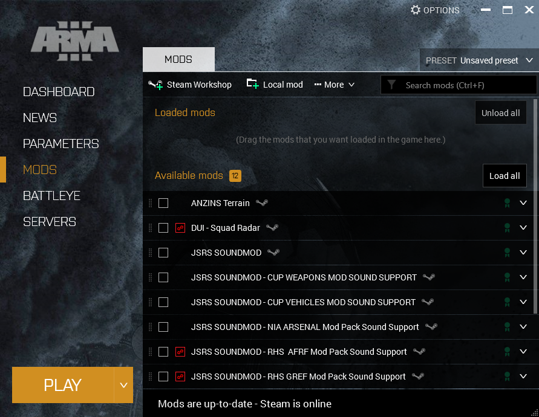Click the Unload all button

coord(500,112)
